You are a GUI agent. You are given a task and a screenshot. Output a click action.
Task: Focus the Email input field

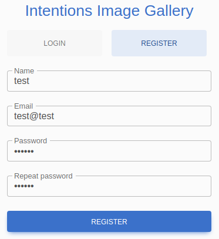tap(109, 116)
